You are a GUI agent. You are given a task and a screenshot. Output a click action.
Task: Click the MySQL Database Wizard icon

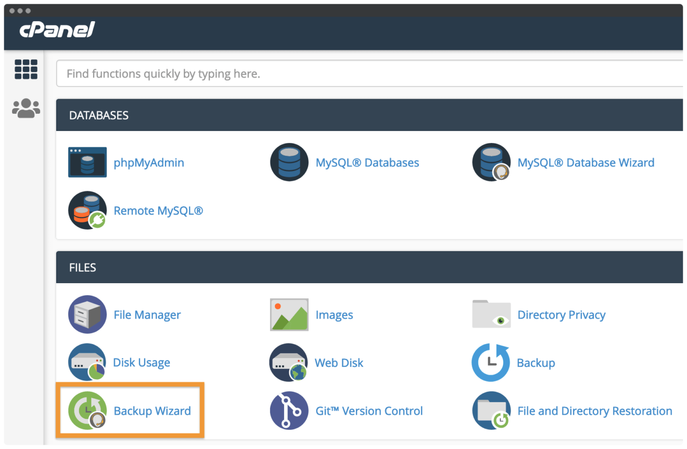[491, 162]
